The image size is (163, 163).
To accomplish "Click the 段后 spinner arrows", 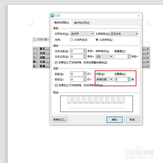I will click(x=85, y=79).
